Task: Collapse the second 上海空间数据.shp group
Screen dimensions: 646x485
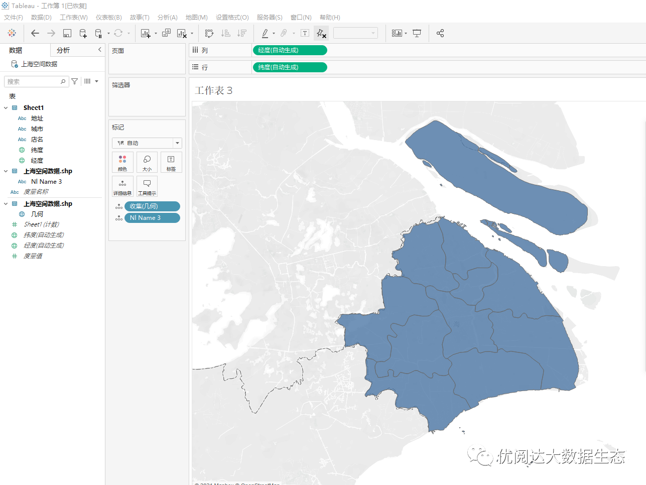Action: [x=6, y=204]
